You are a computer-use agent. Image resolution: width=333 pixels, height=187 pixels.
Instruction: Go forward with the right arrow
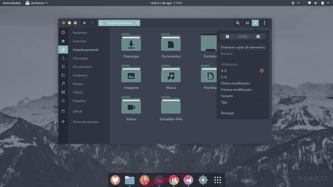point(93,23)
